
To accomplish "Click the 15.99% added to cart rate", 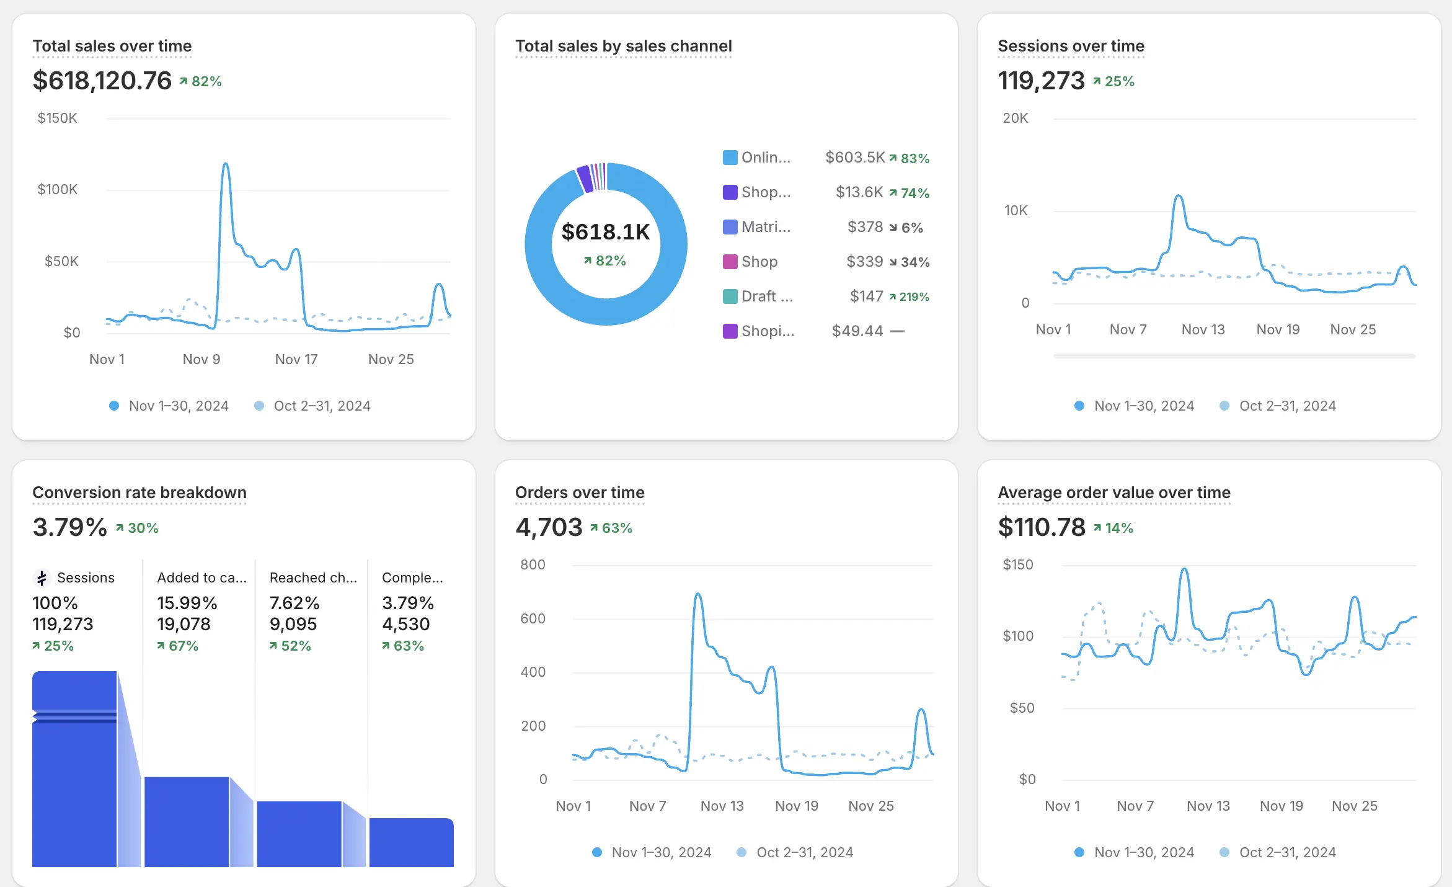I will [187, 603].
